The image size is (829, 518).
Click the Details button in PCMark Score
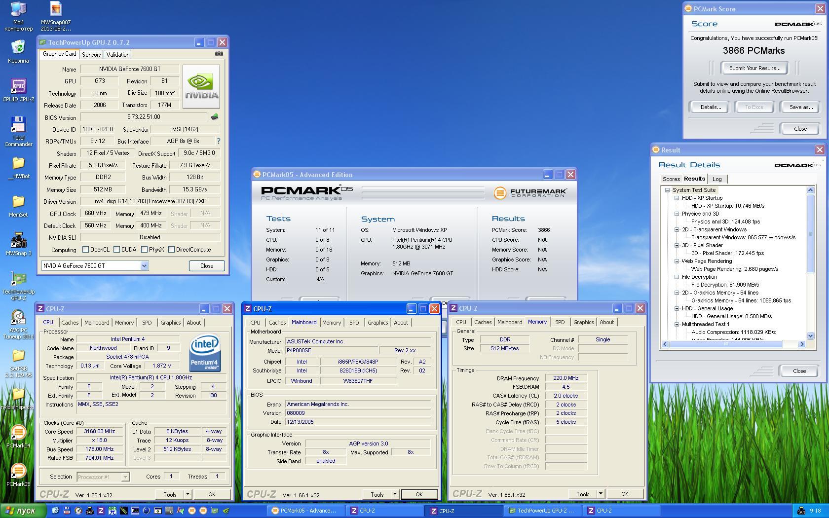click(x=711, y=107)
